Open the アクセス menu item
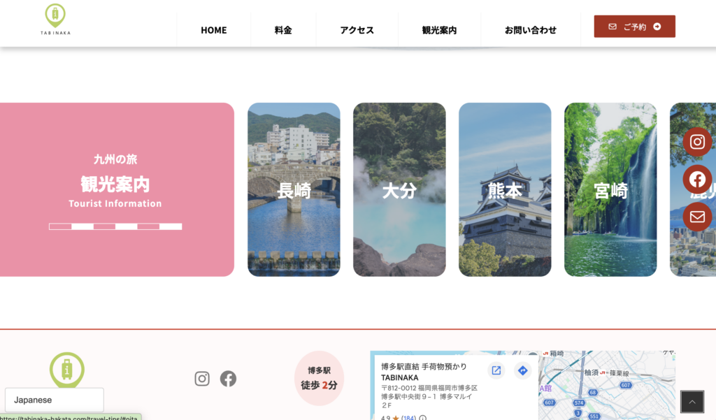The width and height of the screenshot is (716, 420). (x=357, y=30)
